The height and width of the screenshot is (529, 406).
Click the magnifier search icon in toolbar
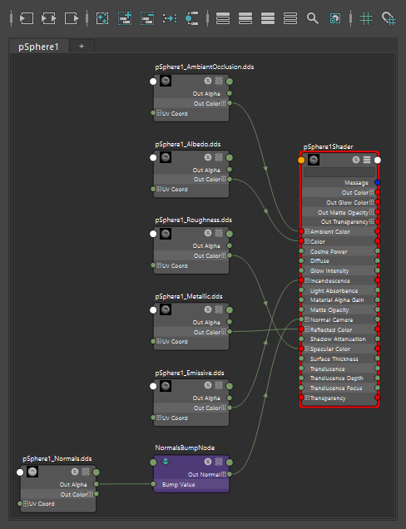(x=313, y=18)
